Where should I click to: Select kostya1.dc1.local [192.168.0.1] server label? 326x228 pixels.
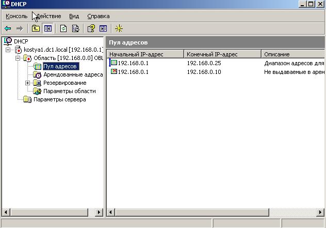[x=63, y=50]
